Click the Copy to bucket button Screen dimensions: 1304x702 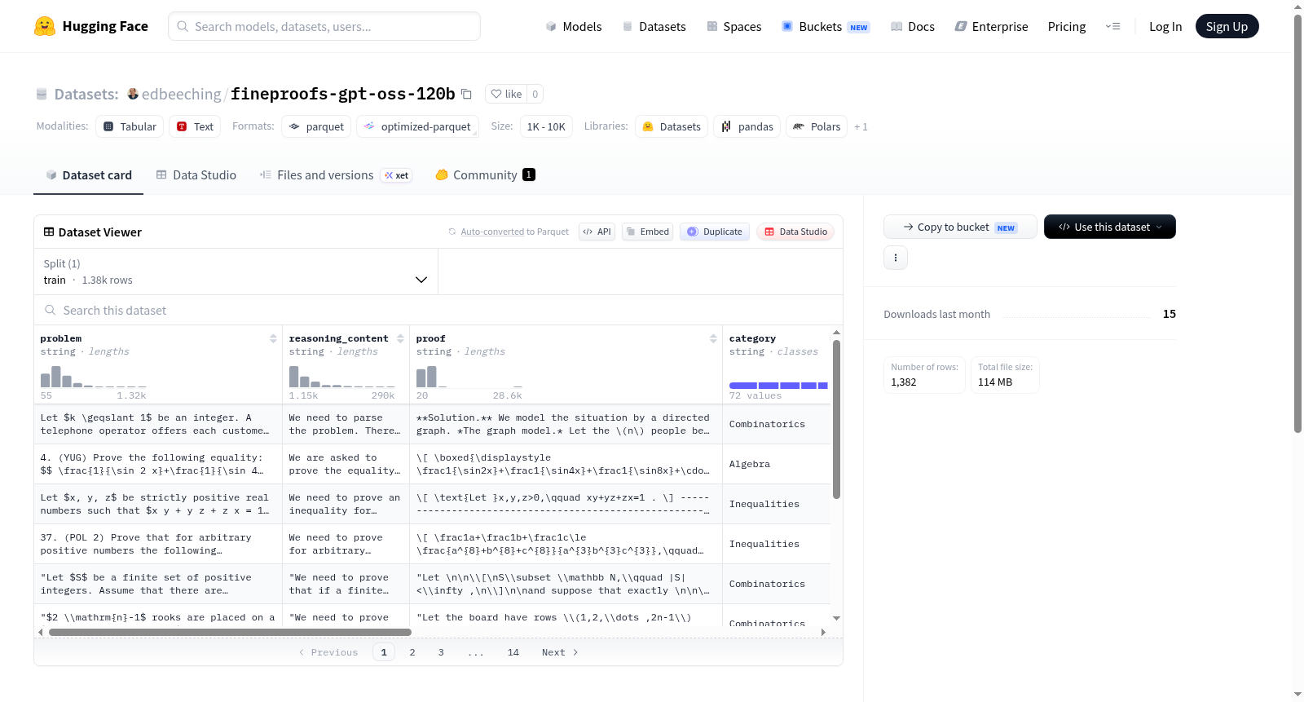point(960,227)
